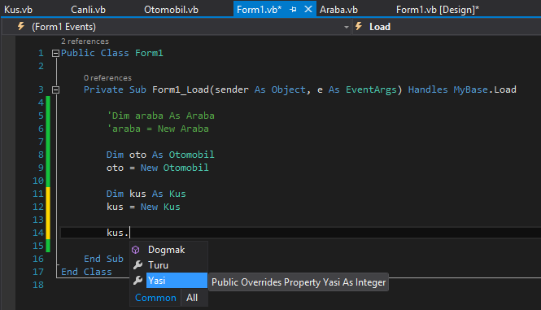Select the Form1.vb* tab
Image resolution: width=541 pixels, height=310 pixels.
[260, 10]
